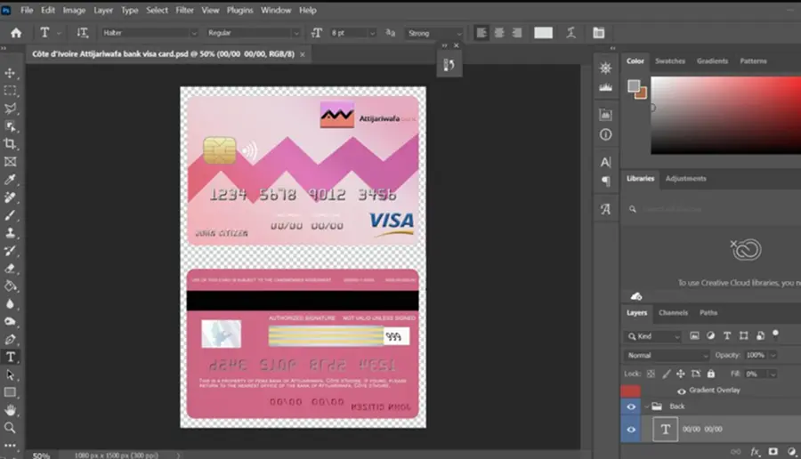Select the Eraser tool
Screen dimensions: 801x459
tap(10, 269)
